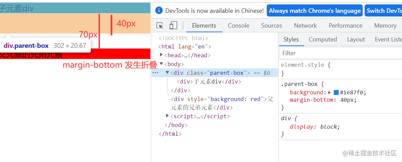Open the Memory tab
402x162 pixels.
pos(385,26)
